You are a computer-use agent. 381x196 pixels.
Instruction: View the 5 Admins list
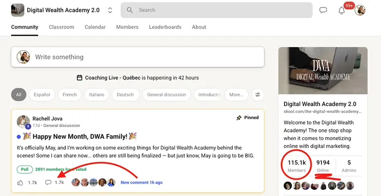click(x=349, y=166)
